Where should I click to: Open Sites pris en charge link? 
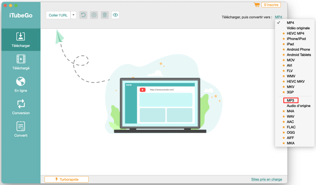pyautogui.click(x=267, y=179)
